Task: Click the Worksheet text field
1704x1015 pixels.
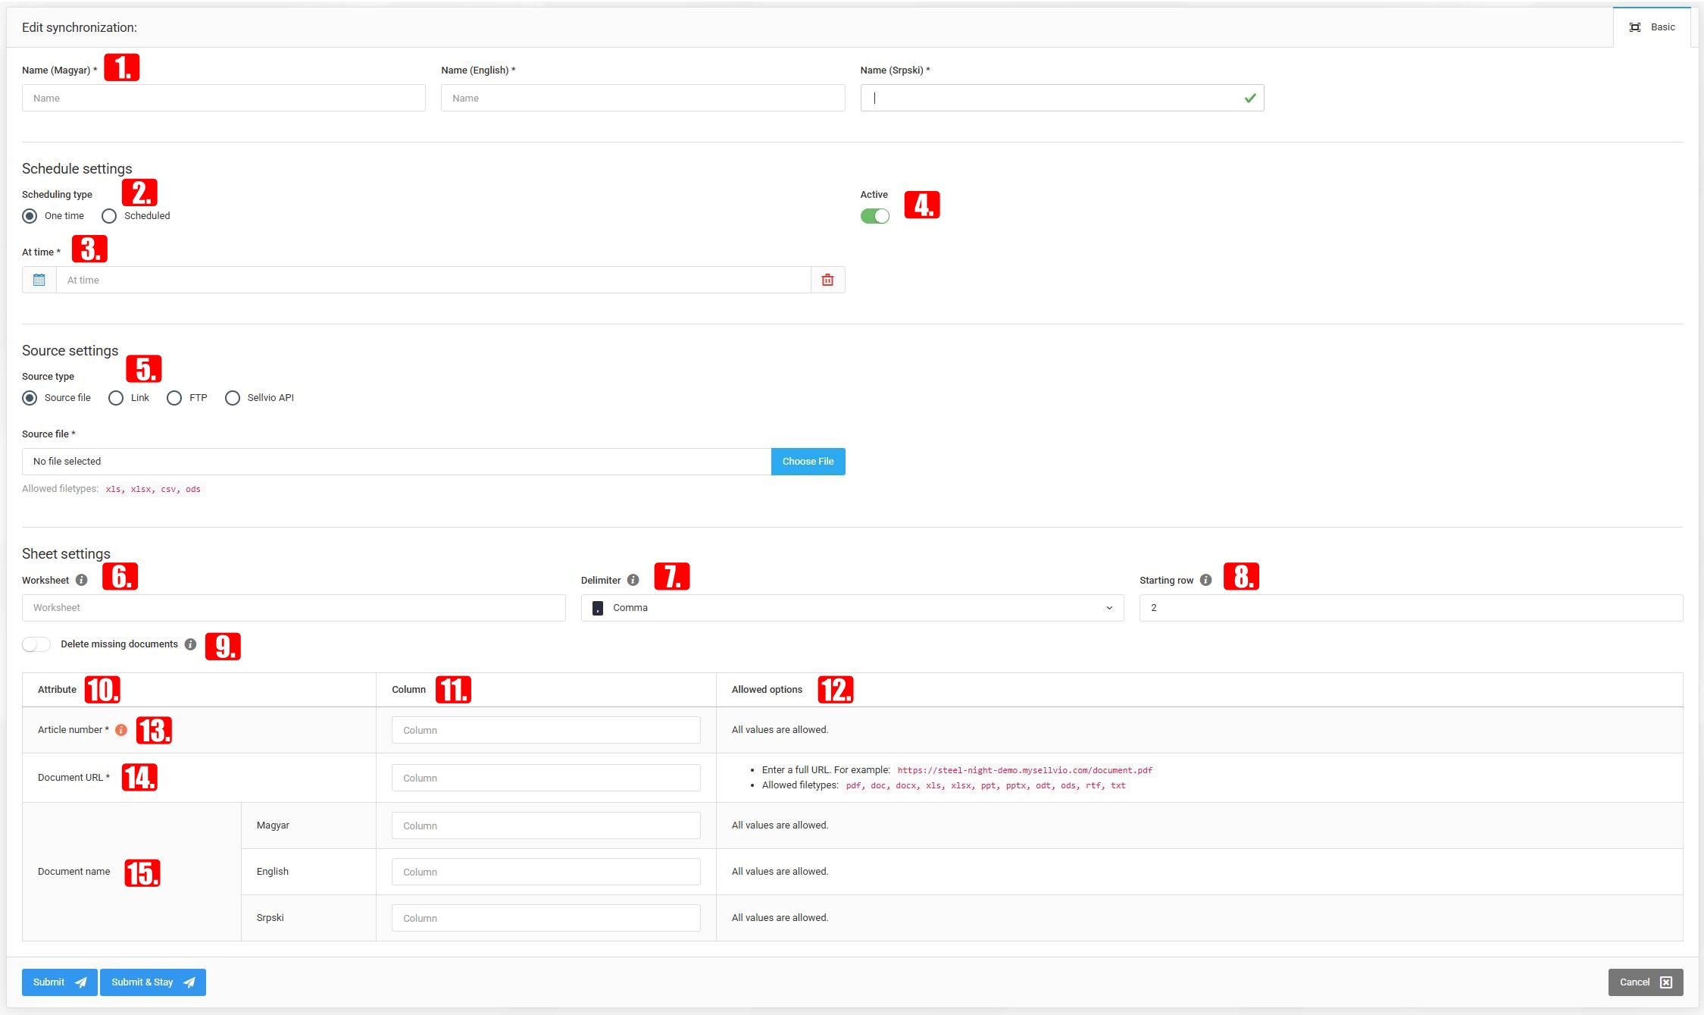Action: point(294,608)
